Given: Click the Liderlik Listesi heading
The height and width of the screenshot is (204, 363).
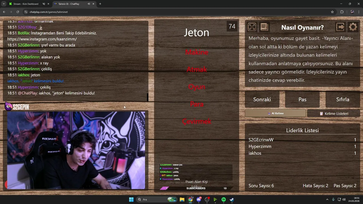Looking at the screenshot, I should pyautogui.click(x=302, y=131).
